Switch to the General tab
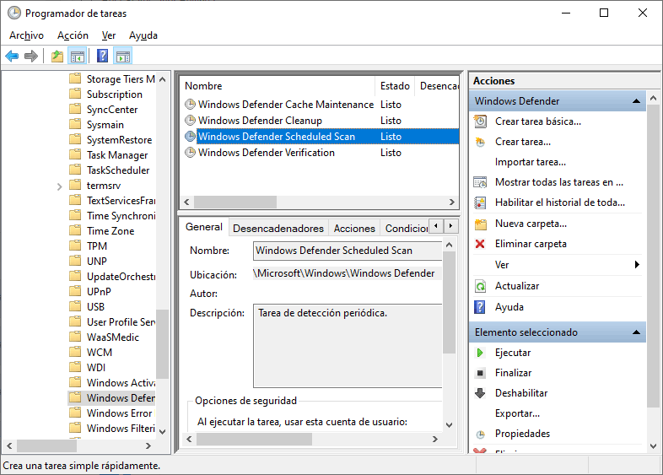Viewport: 663px width, 475px height. [x=204, y=227]
